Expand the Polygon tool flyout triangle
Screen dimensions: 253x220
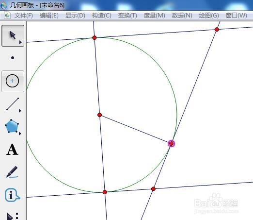[20, 134]
